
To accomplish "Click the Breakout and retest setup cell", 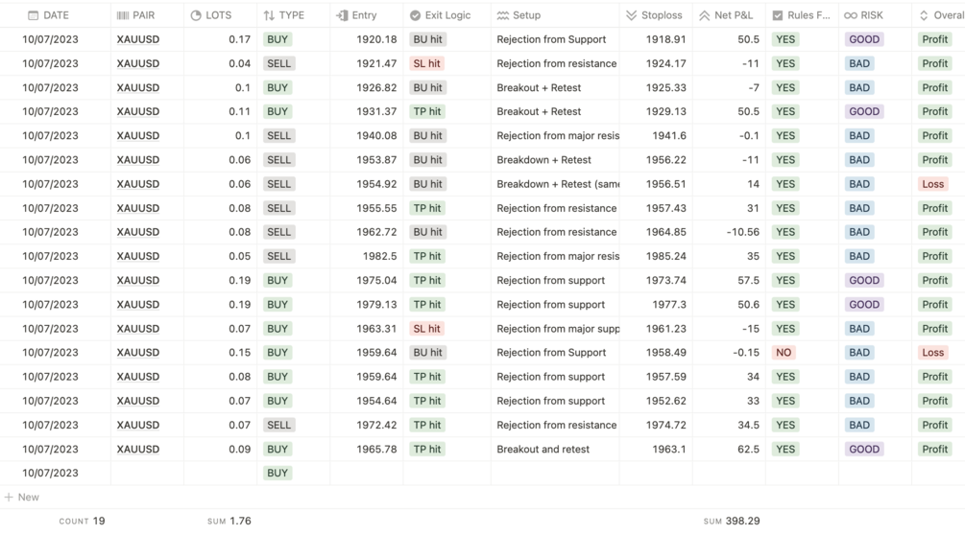I will 543,449.
